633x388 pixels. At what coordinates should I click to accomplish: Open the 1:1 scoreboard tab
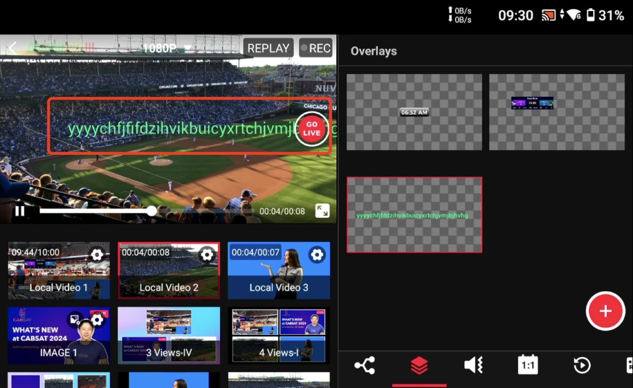pos(527,366)
